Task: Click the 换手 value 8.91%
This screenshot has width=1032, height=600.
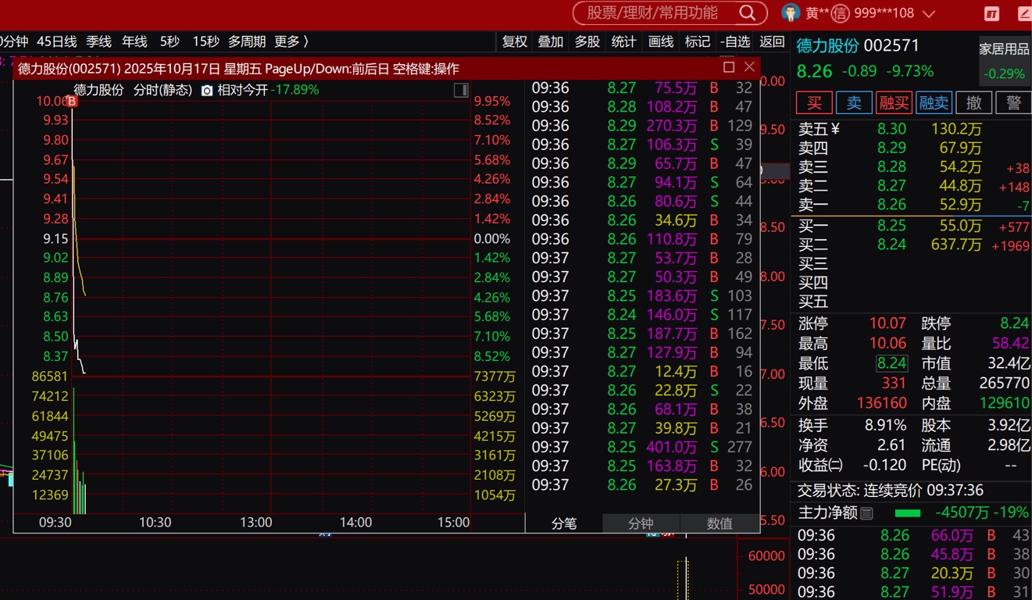Action: tap(886, 426)
